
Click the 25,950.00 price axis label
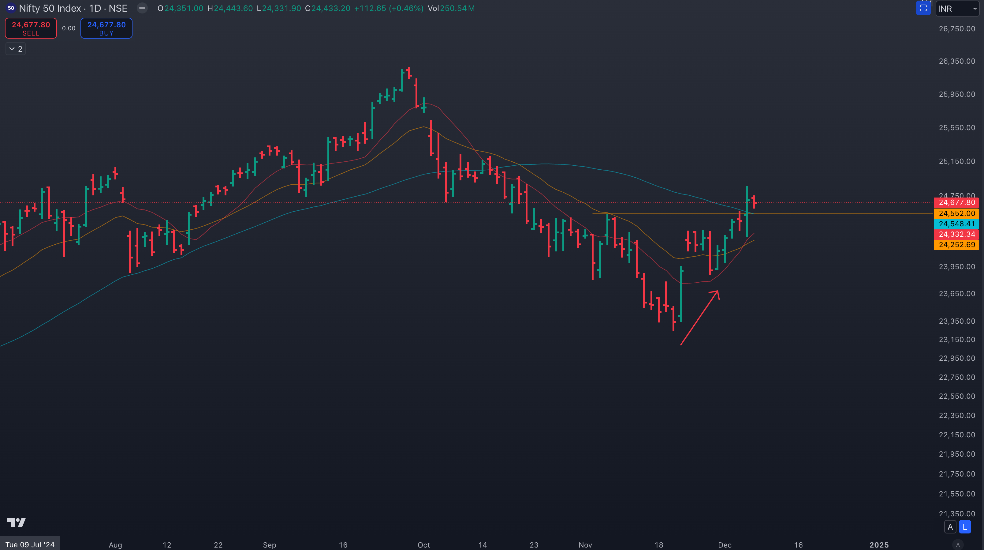pos(957,94)
